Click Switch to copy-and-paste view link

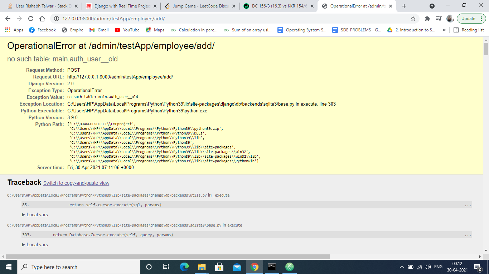coord(76,183)
